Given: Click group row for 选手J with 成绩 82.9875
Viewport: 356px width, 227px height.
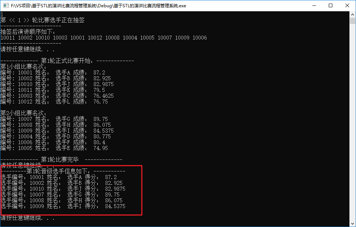Looking at the screenshot, I should click(57, 84).
